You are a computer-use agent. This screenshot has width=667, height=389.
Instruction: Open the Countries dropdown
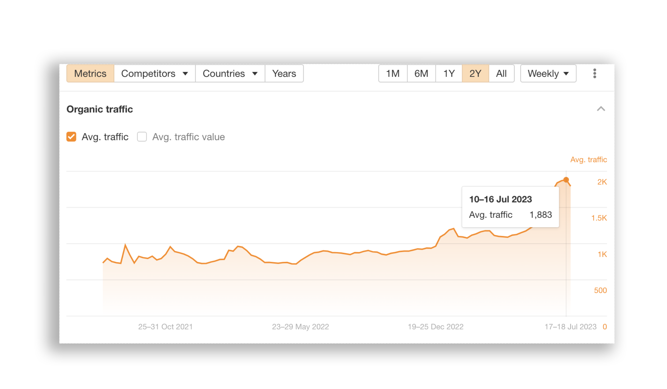pyautogui.click(x=231, y=74)
